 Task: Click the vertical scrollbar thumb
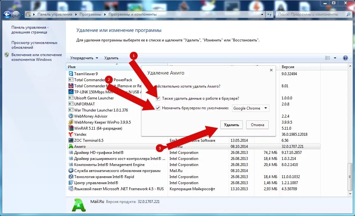(350, 177)
